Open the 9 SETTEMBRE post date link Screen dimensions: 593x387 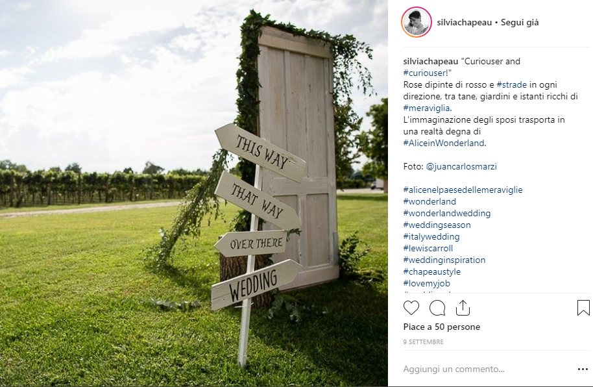click(x=423, y=342)
